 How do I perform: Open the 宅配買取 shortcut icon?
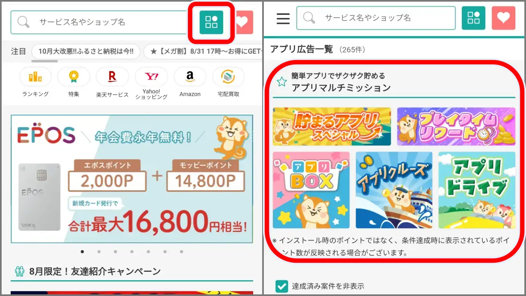[228, 82]
